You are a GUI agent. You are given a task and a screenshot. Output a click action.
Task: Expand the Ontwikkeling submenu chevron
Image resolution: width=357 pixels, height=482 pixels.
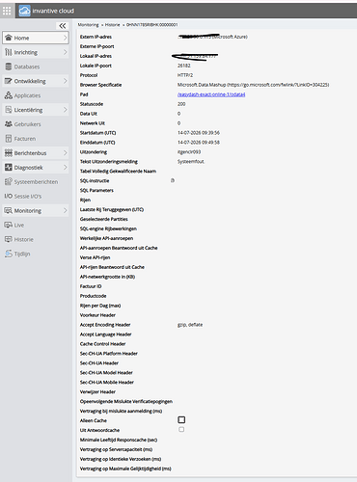click(x=65, y=81)
